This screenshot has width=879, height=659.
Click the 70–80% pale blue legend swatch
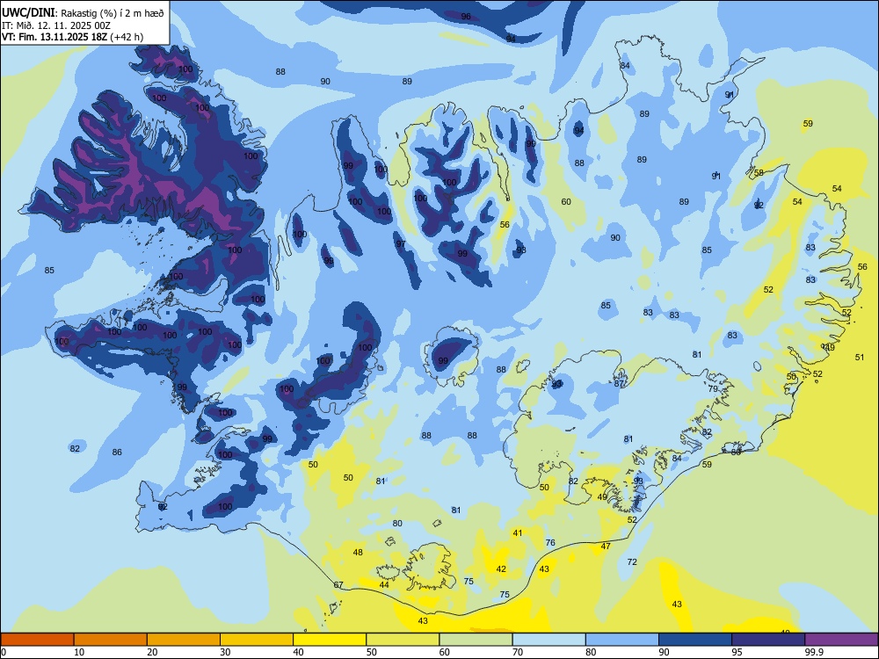pos(548,640)
